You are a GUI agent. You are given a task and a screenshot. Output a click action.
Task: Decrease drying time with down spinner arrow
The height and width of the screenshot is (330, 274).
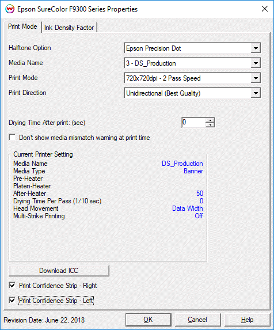pos(210,125)
